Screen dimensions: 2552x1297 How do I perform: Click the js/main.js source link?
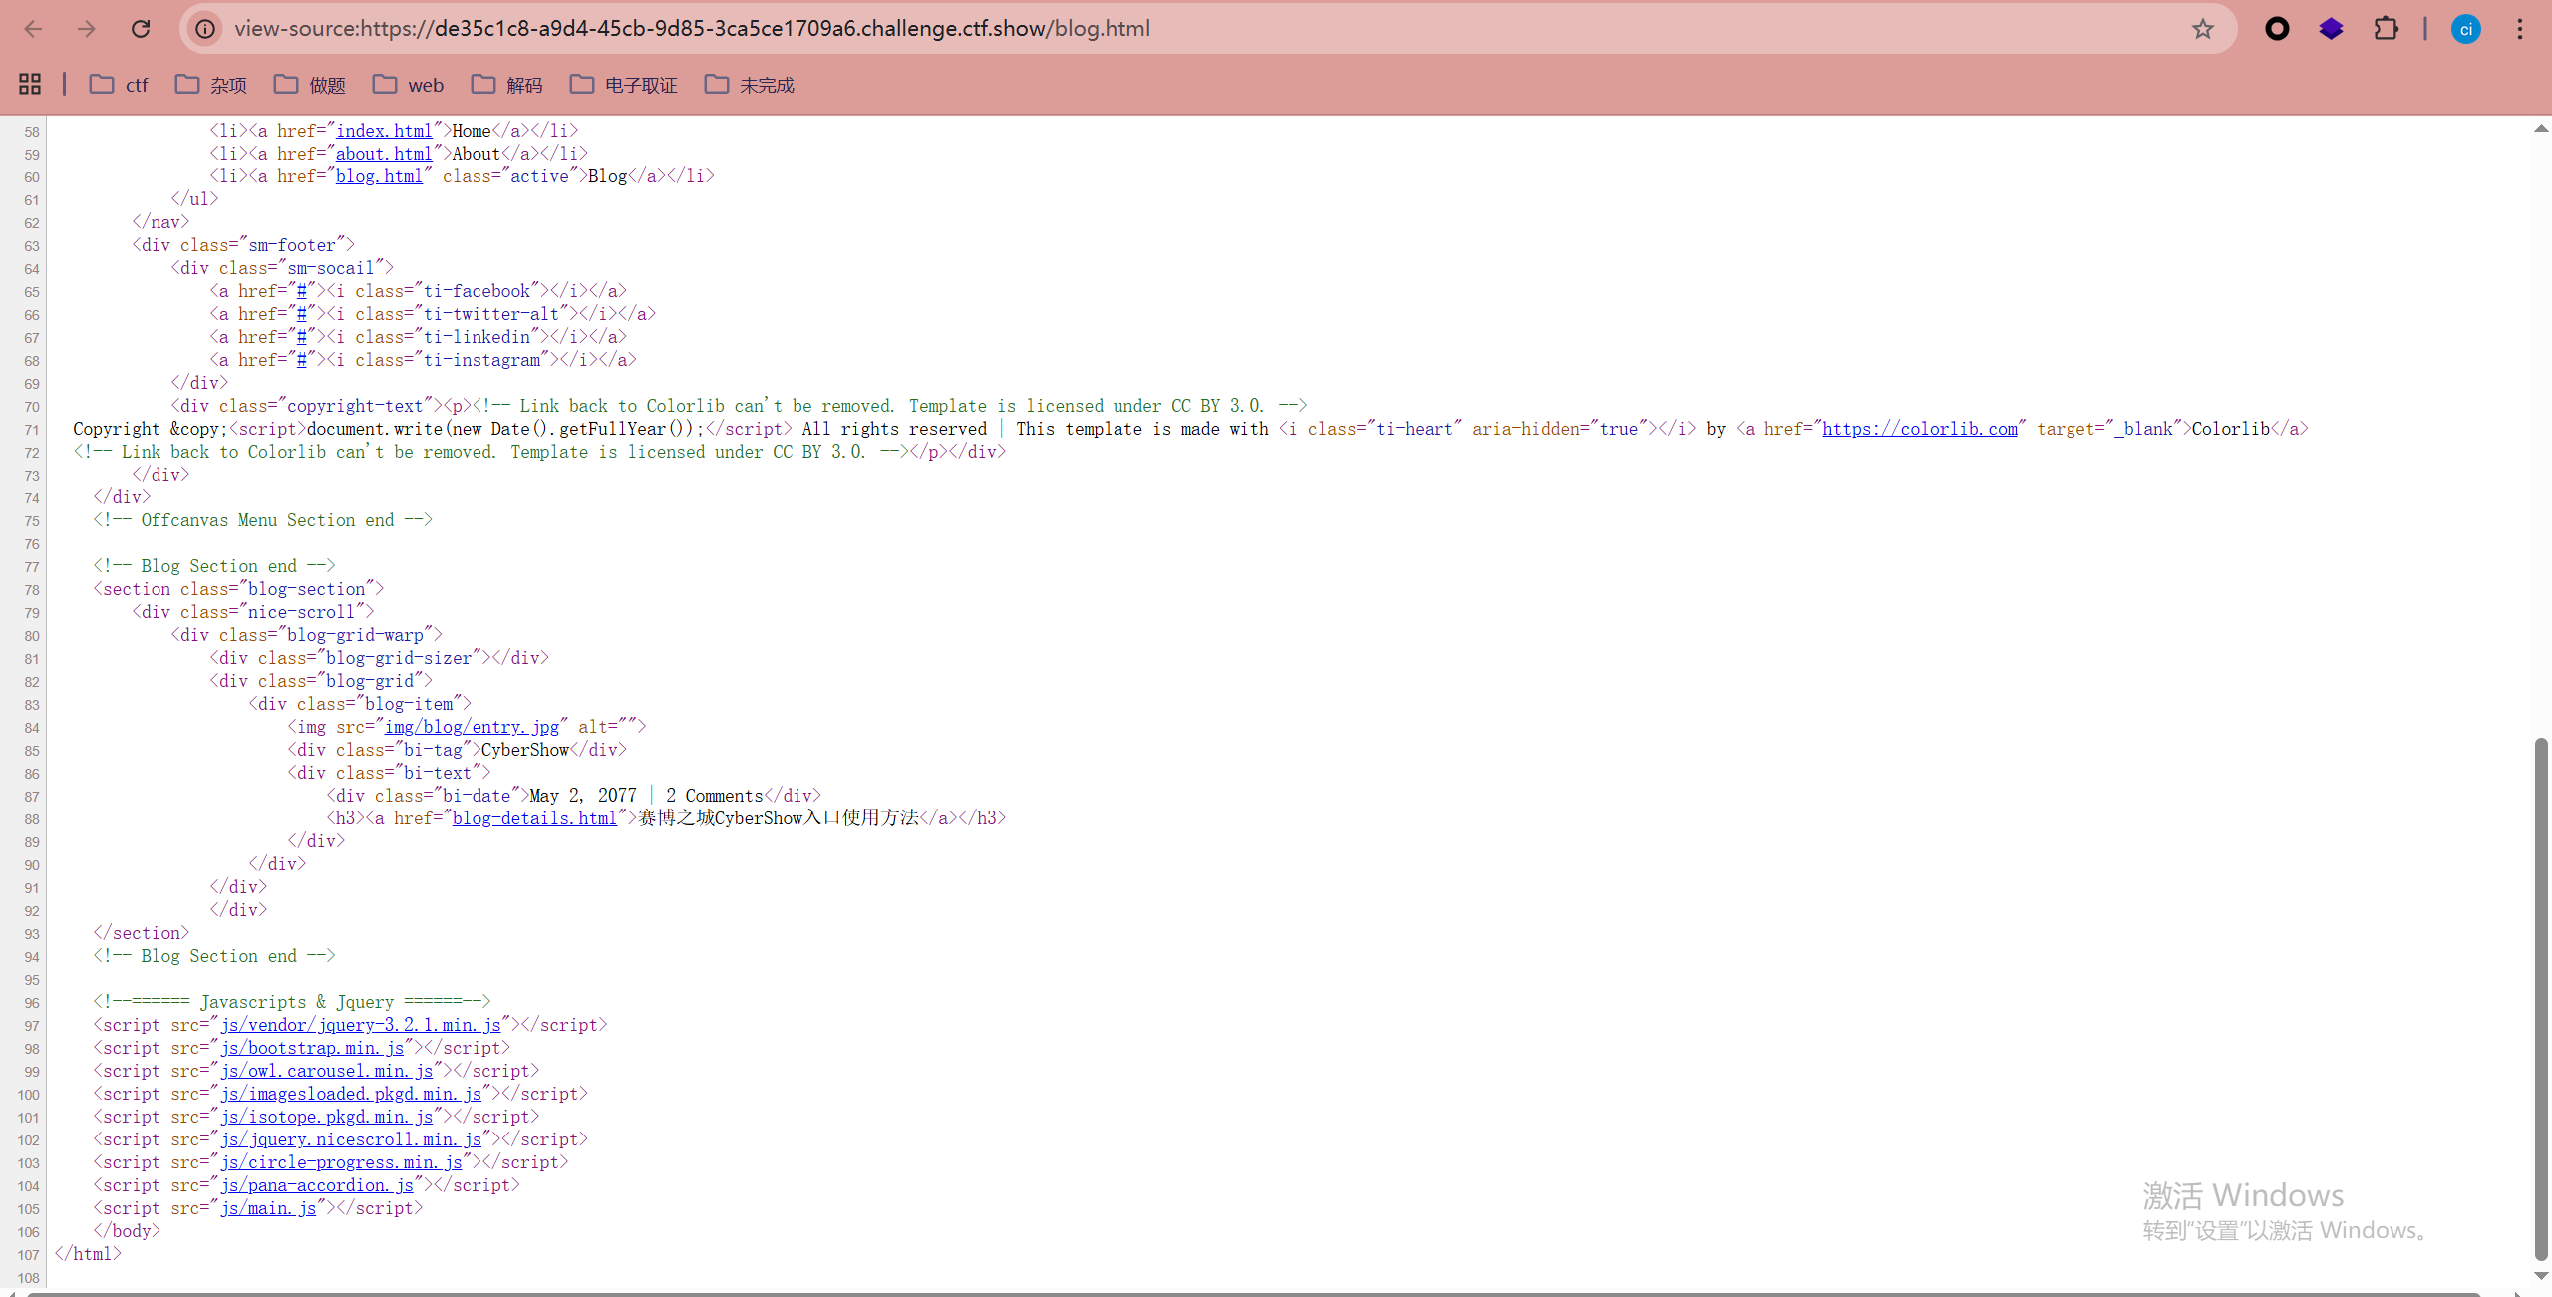coord(268,1208)
